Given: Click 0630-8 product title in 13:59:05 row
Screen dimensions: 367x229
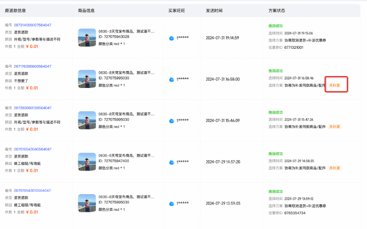Looking at the screenshot, I should pos(126,197).
